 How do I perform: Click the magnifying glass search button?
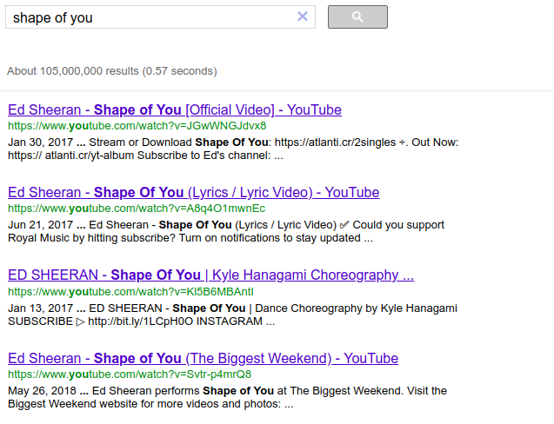pyautogui.click(x=357, y=17)
